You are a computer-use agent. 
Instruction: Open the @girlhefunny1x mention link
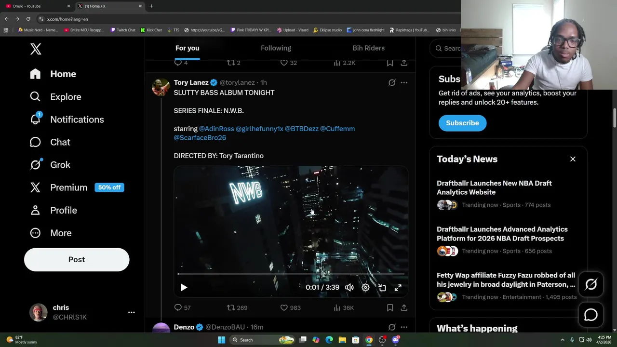[x=259, y=129]
